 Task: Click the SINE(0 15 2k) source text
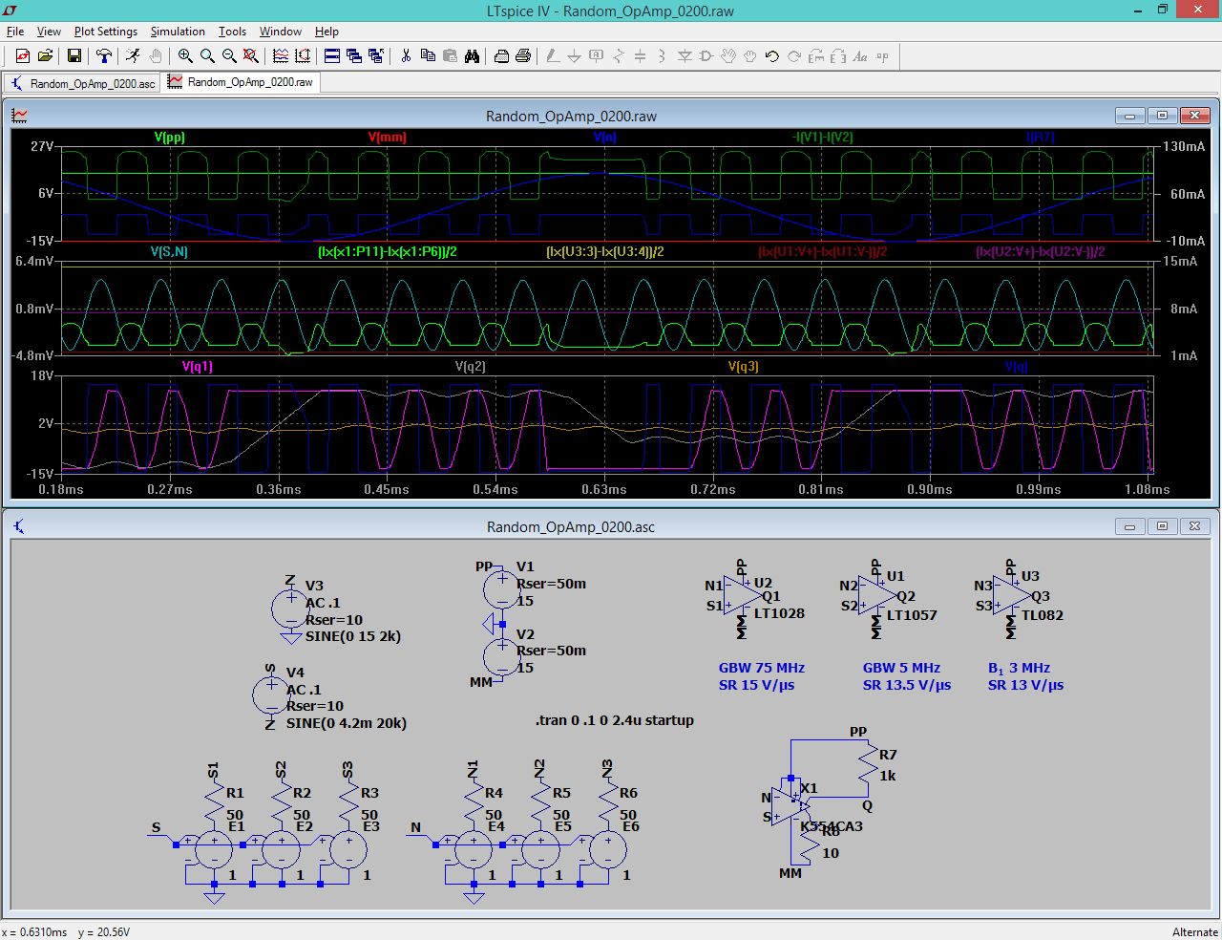coord(353,636)
